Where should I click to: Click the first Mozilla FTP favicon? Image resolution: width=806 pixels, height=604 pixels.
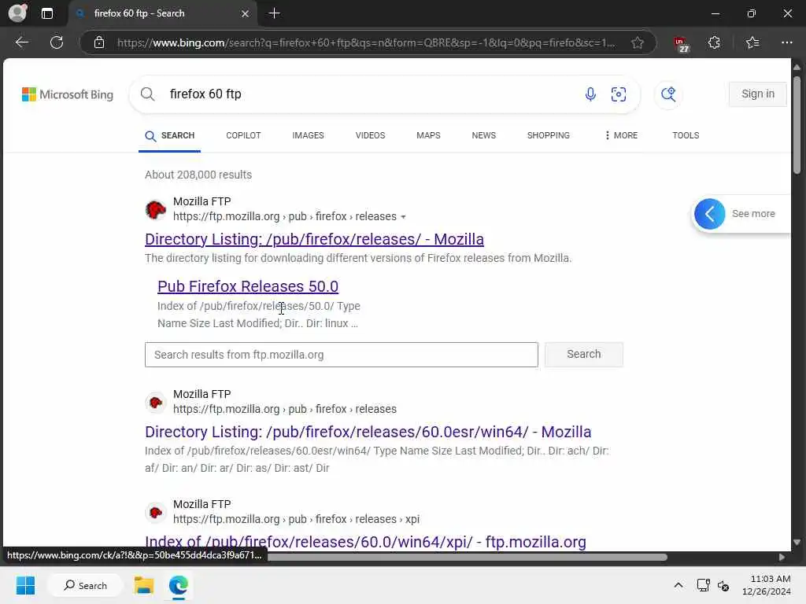point(155,209)
